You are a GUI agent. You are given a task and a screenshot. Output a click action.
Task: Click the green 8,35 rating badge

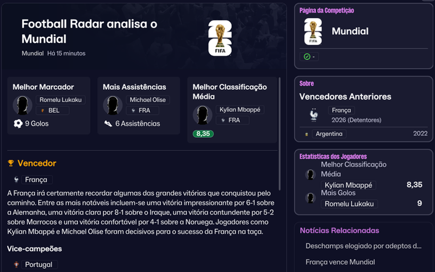click(x=203, y=134)
